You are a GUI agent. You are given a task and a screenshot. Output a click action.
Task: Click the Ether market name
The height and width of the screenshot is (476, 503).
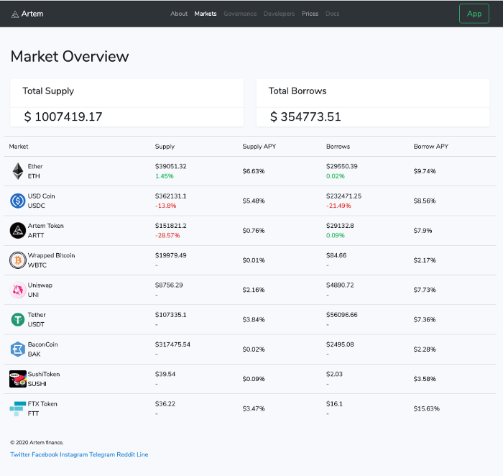click(x=35, y=166)
